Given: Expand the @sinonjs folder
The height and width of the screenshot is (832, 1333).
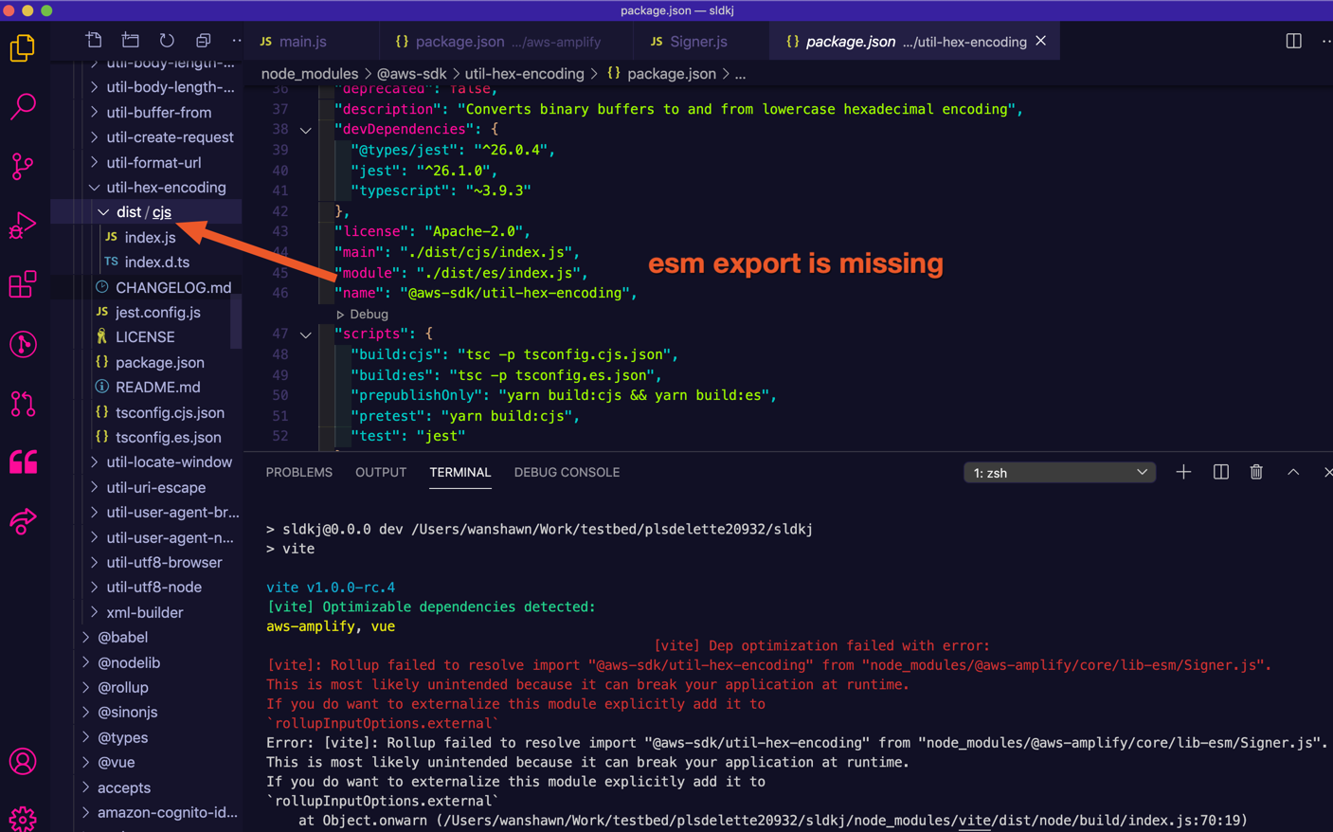Looking at the screenshot, I should pos(147,712).
